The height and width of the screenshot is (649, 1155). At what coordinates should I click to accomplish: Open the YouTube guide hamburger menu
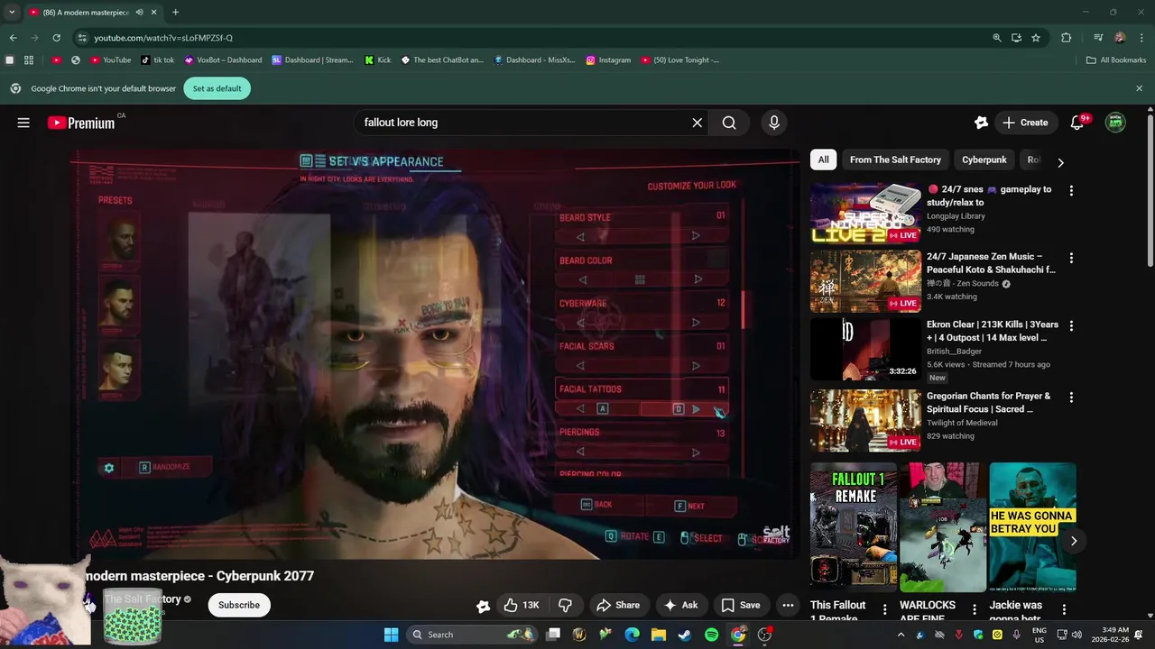point(23,123)
